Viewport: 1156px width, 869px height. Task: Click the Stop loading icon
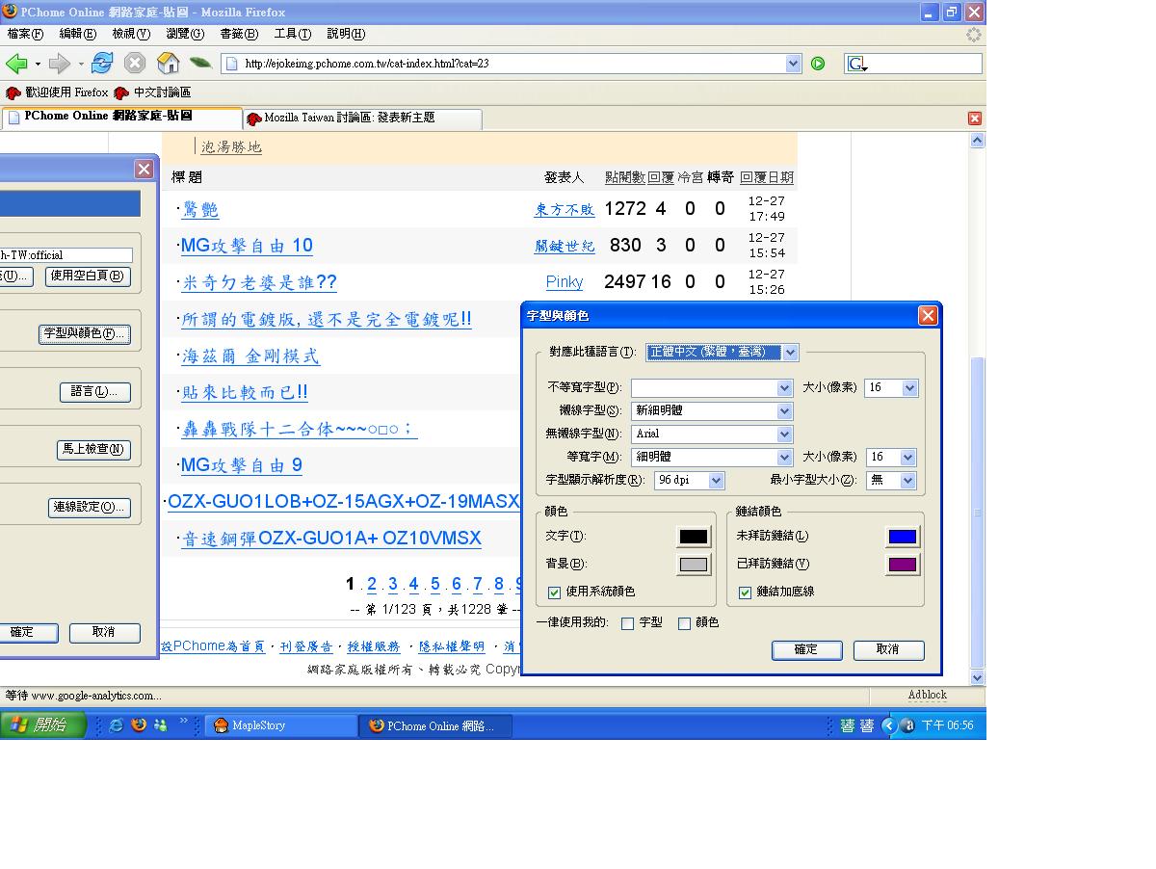(x=135, y=64)
